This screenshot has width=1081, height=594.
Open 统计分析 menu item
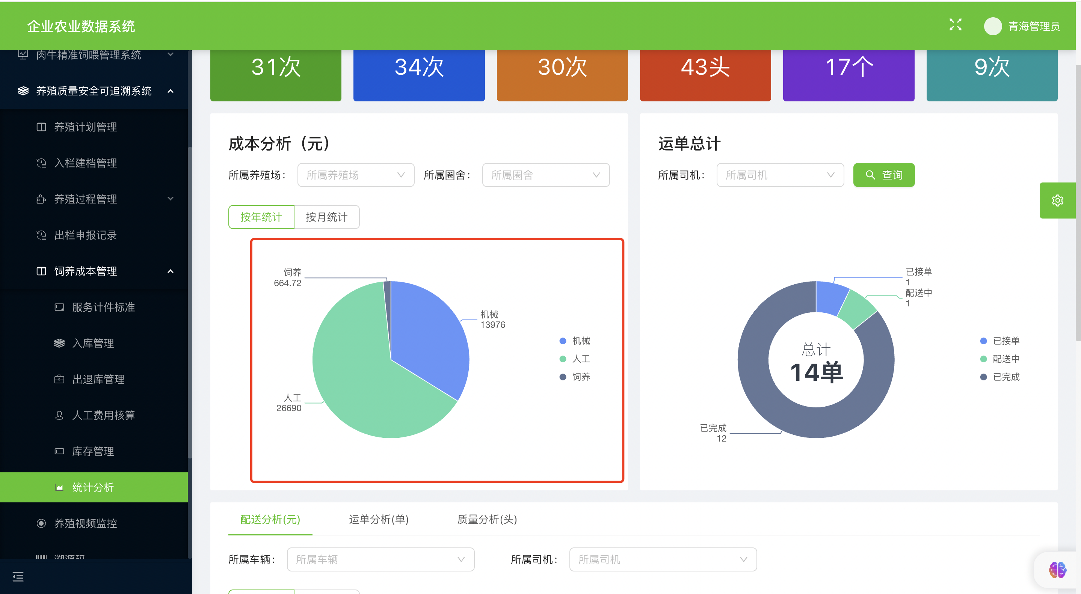94,487
